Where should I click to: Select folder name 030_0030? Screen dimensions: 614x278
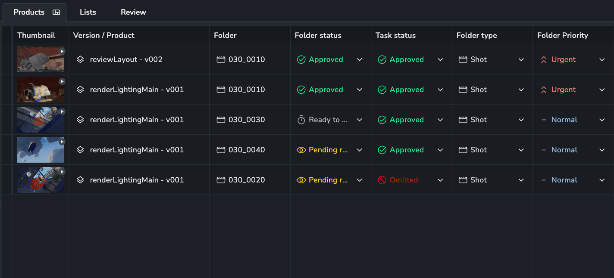point(247,120)
